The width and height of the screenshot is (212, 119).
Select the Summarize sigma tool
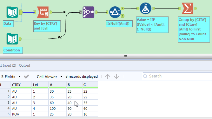(x=187, y=8)
